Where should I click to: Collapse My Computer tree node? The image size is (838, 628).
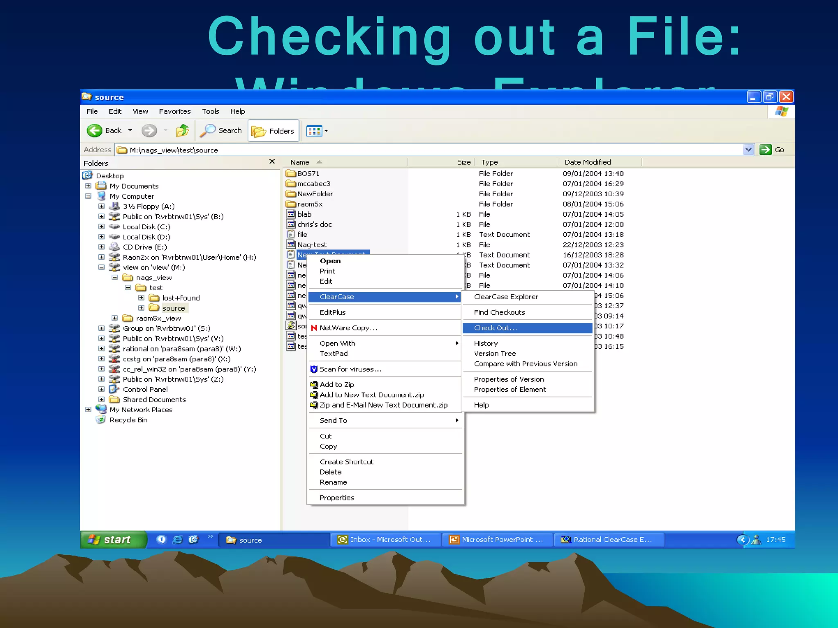[88, 196]
